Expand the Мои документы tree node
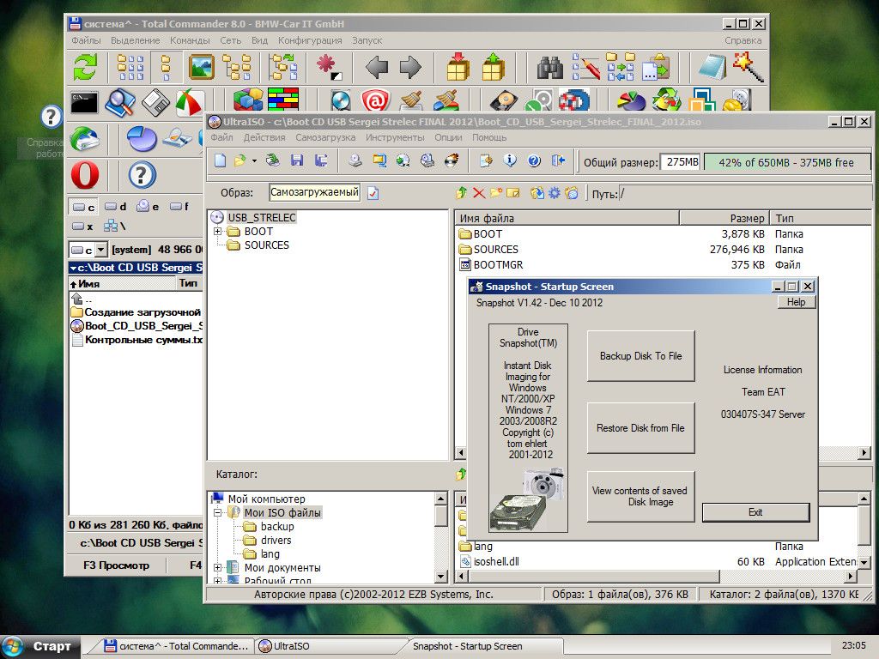The width and height of the screenshot is (879, 659). (218, 568)
